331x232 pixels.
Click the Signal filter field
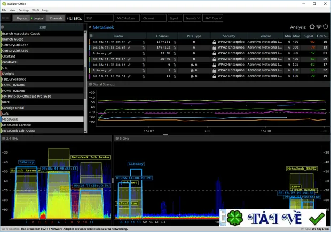click(175, 18)
